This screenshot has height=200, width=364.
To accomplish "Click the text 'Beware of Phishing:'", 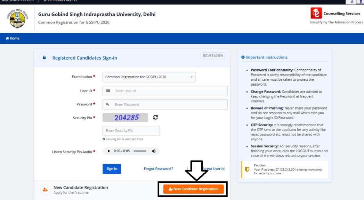I will coord(267,108).
